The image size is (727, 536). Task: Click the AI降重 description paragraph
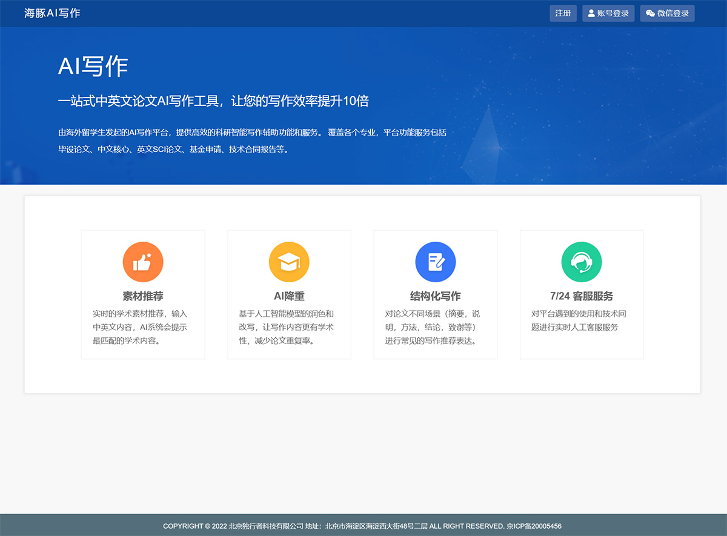[287, 327]
